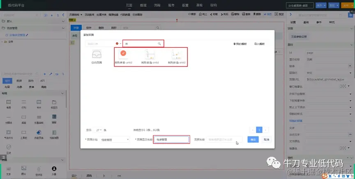Viewport: 355px width, 179px height.
Task: Go to page 1 in dialog pagination
Action: pos(259,130)
